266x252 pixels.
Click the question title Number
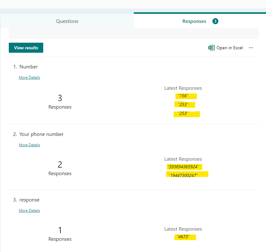pos(29,67)
